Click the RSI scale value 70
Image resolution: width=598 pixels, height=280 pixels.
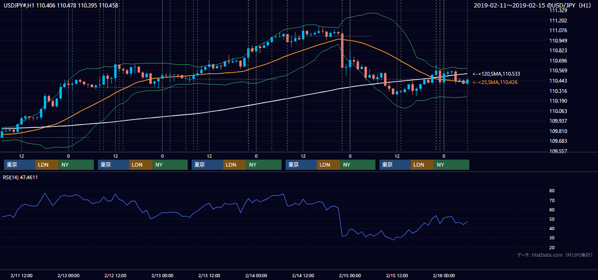[x=552, y=200]
